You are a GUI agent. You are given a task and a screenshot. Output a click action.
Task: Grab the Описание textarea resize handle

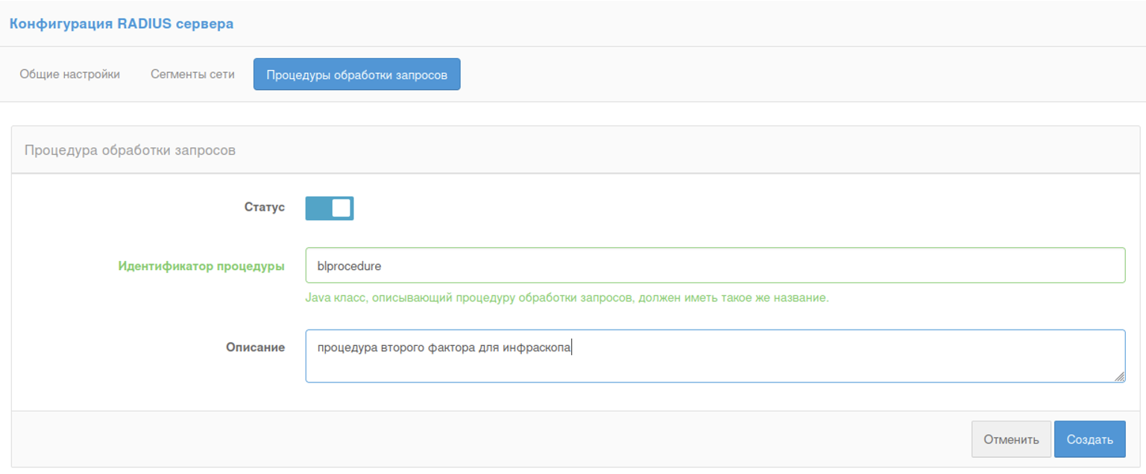click(1119, 377)
